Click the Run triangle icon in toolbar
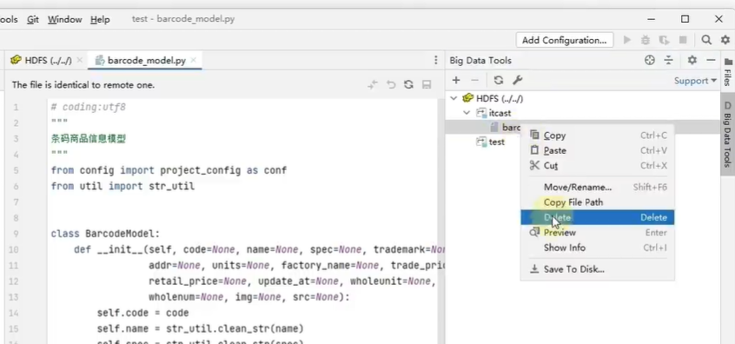Viewport: 735px width, 344px height. coord(626,40)
